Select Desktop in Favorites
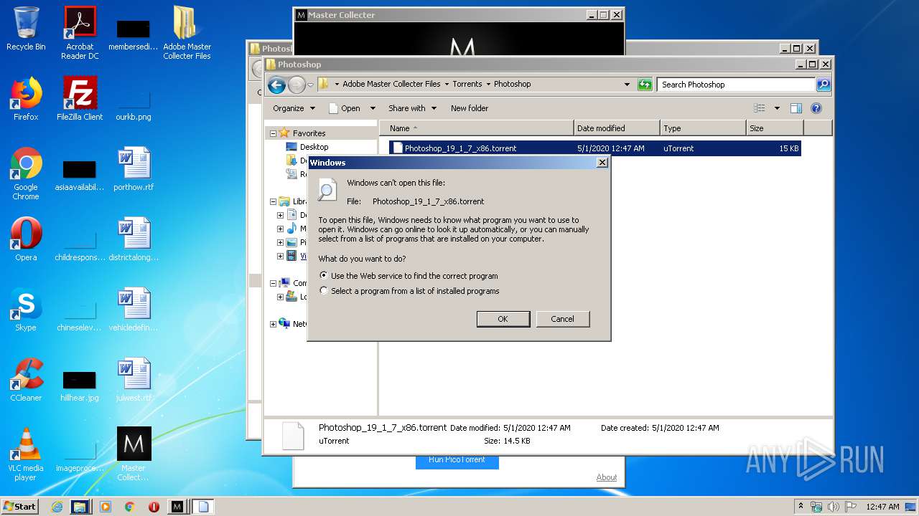 [x=314, y=147]
